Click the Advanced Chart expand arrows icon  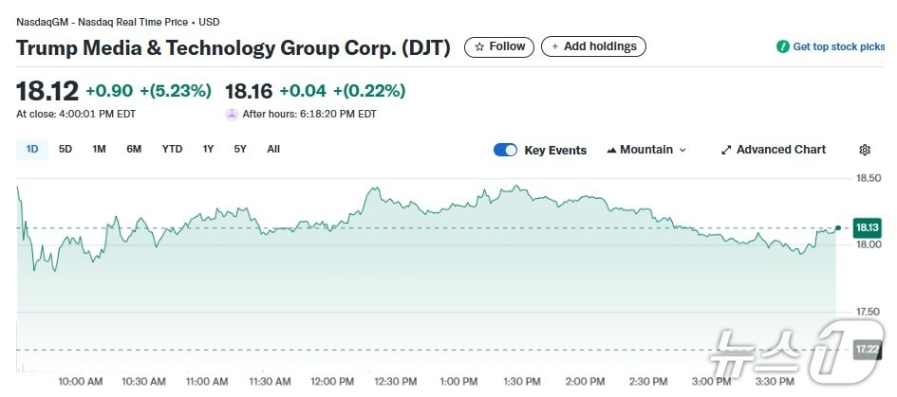pyautogui.click(x=726, y=150)
